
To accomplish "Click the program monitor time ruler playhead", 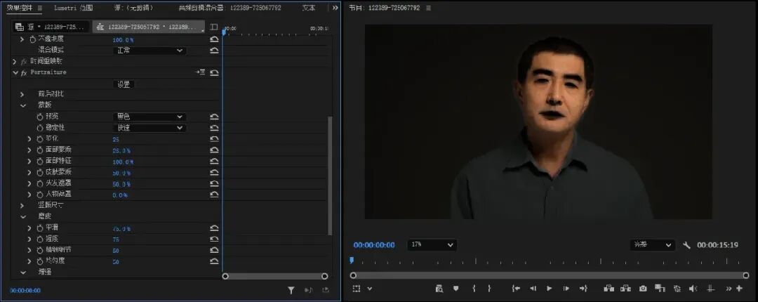I will [x=352, y=261].
